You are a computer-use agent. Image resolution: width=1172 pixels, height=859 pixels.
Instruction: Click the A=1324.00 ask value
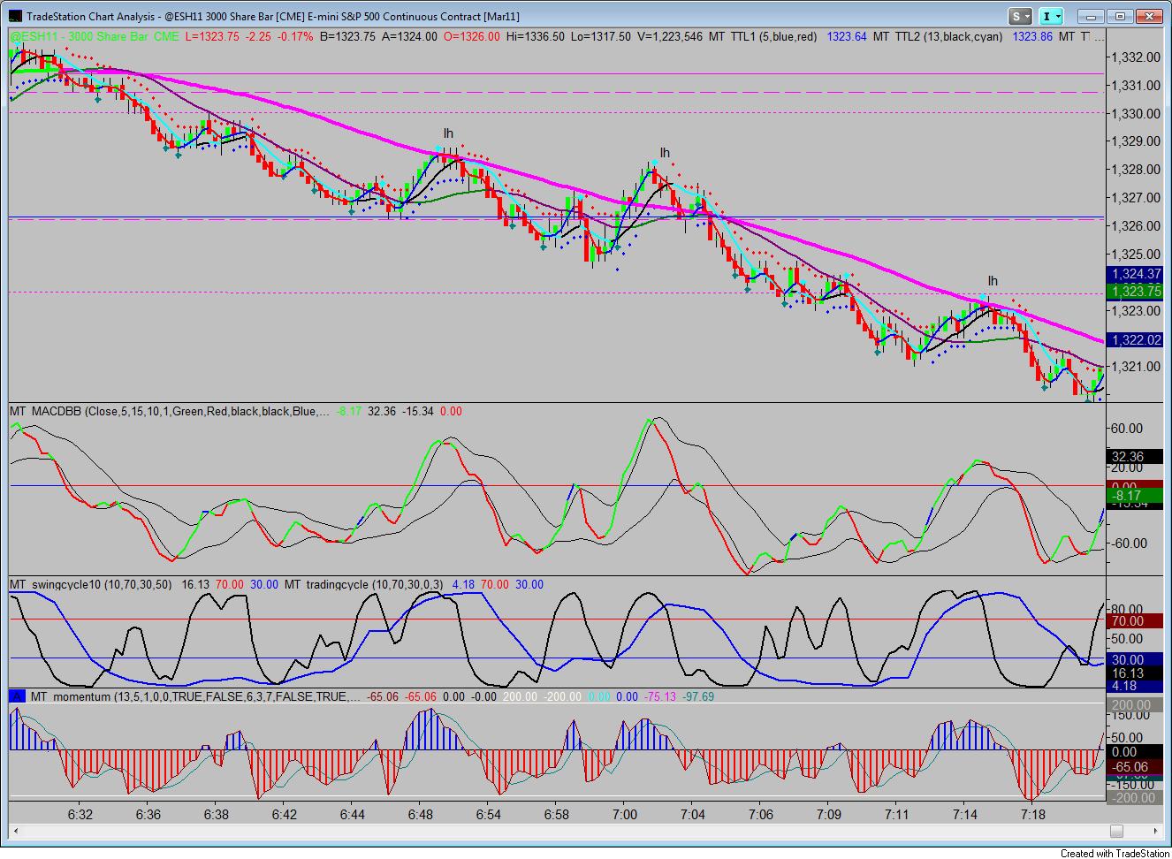pyautogui.click(x=409, y=36)
